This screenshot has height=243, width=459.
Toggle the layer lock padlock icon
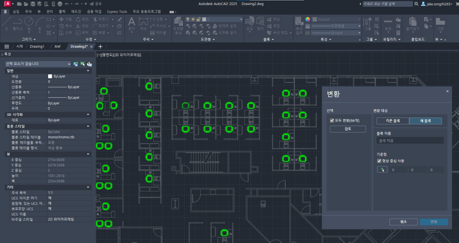(x=198, y=19)
